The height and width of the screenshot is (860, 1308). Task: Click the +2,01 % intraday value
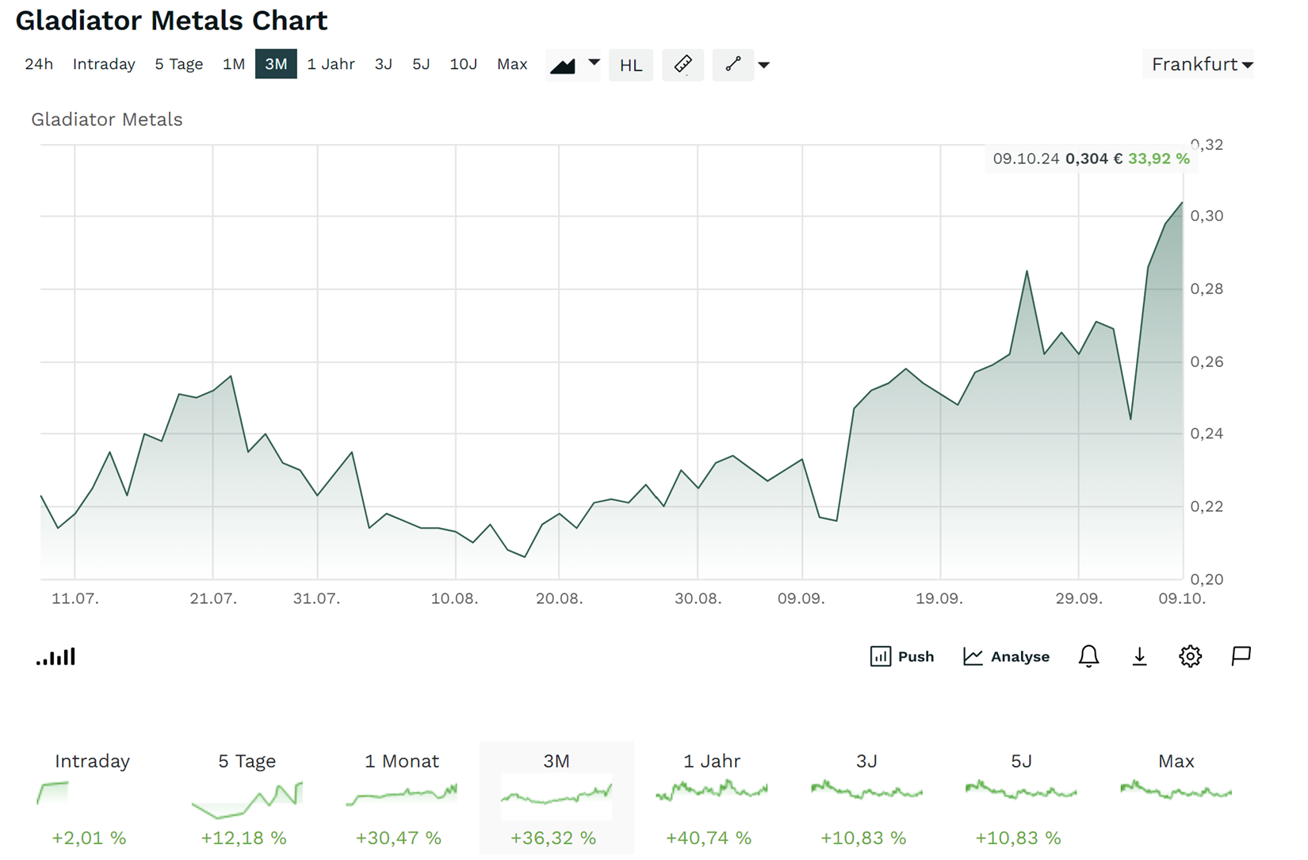tap(89, 838)
